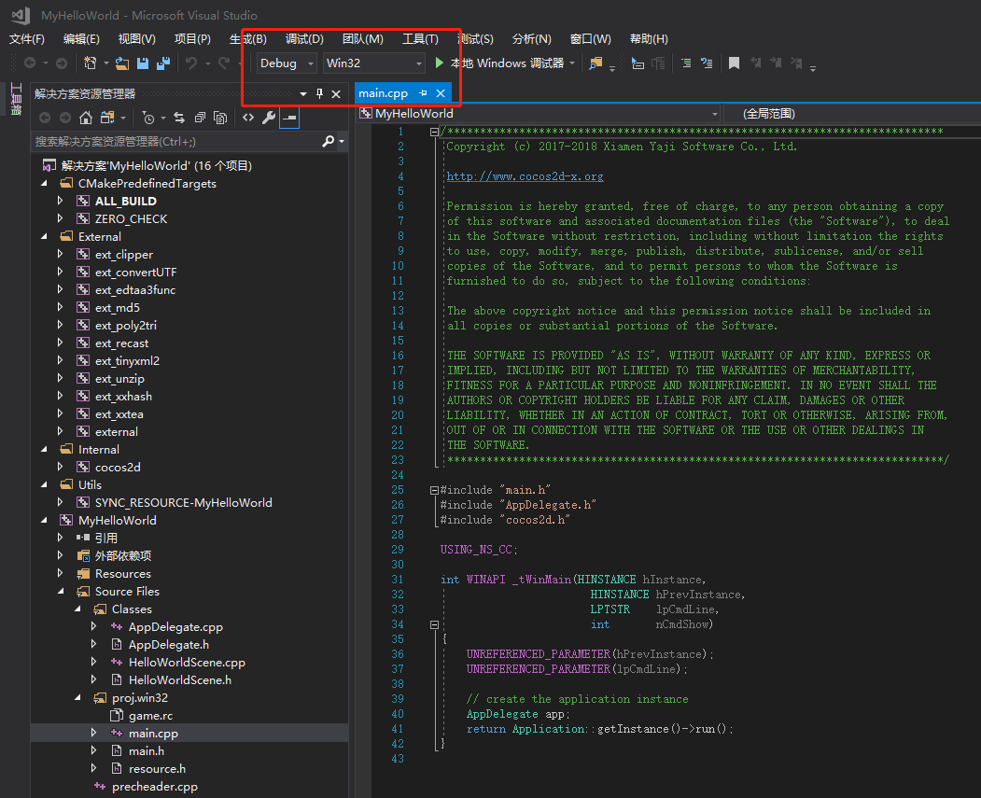Open the 工具(T) menu

[420, 38]
